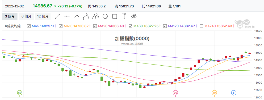This screenshot has width=264, height=100.
Task: Click the WantGoo 玩股網 subtitle text
Action: [x=132, y=44]
